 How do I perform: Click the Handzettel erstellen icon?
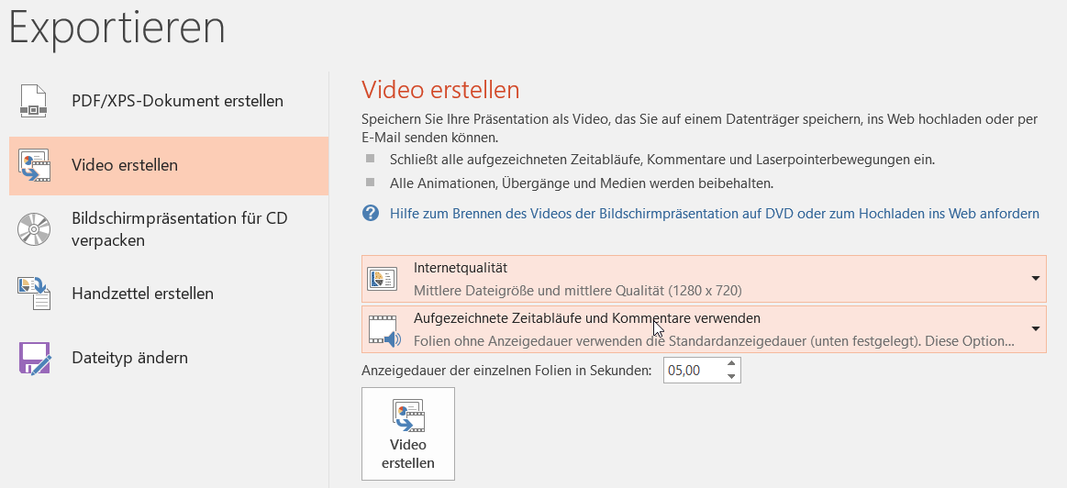(x=34, y=294)
